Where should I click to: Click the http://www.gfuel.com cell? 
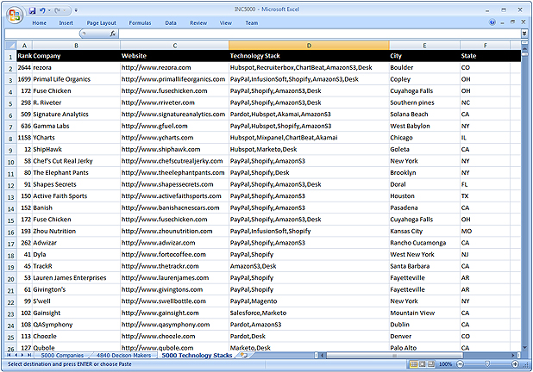click(x=175, y=126)
